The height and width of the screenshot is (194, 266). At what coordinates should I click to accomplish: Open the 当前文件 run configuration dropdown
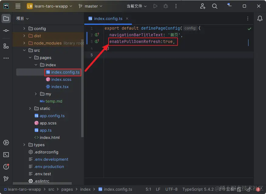click(136, 6)
